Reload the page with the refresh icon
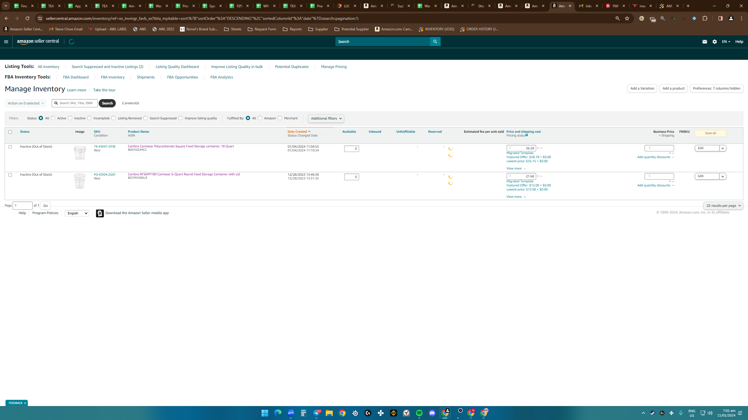Image resolution: width=748 pixels, height=420 pixels. [27, 18]
